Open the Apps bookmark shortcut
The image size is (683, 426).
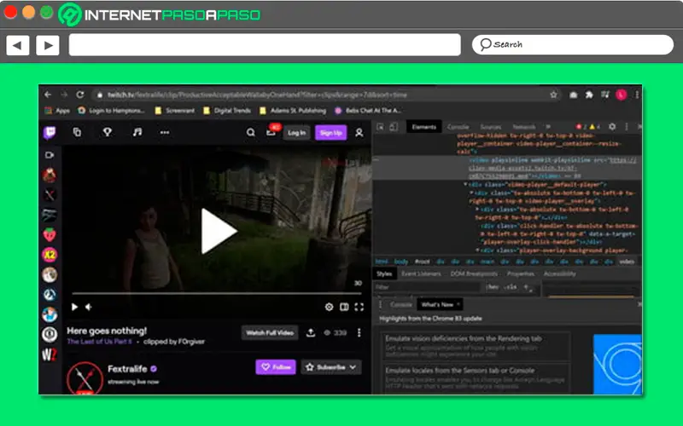coord(57,111)
